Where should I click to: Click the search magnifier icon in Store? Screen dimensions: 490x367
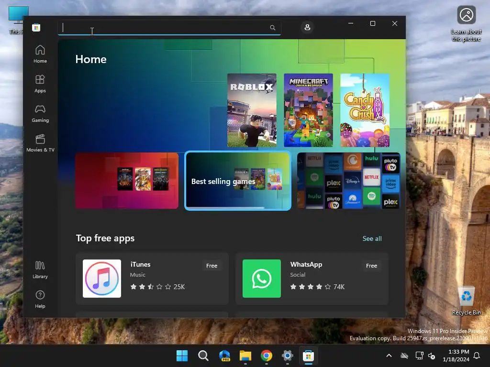(x=272, y=27)
